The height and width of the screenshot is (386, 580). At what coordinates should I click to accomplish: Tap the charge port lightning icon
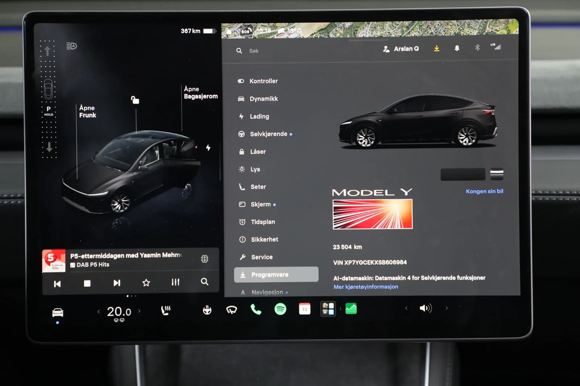(208, 148)
